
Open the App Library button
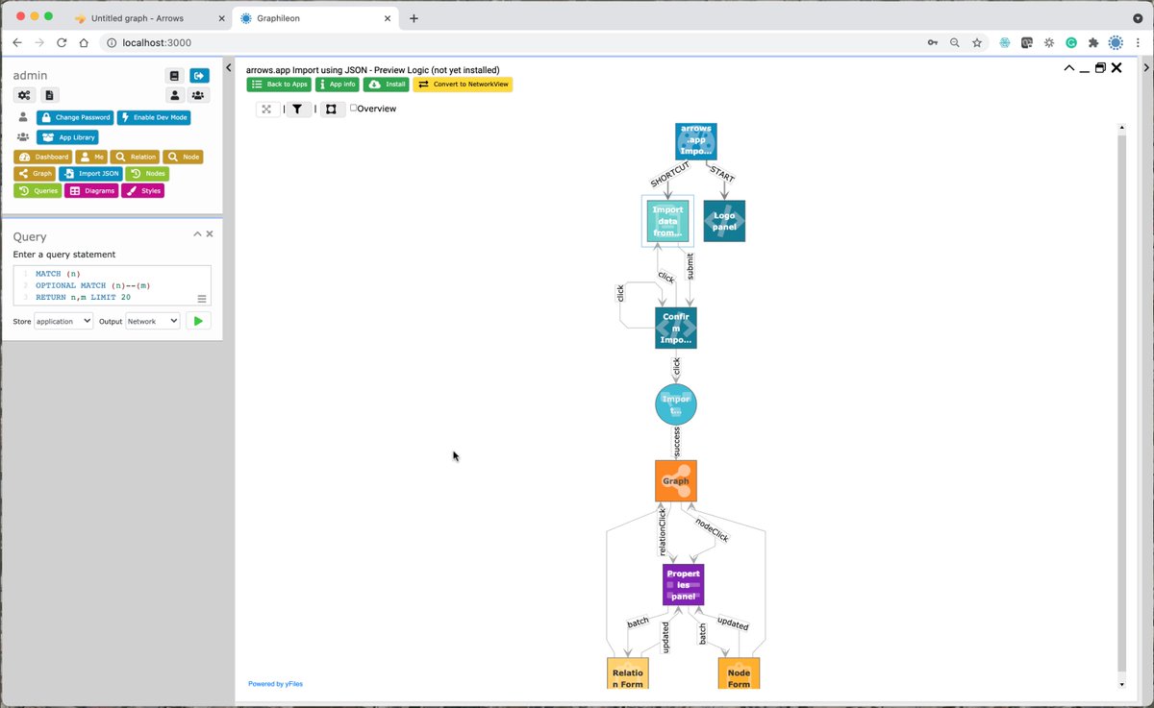(67, 137)
